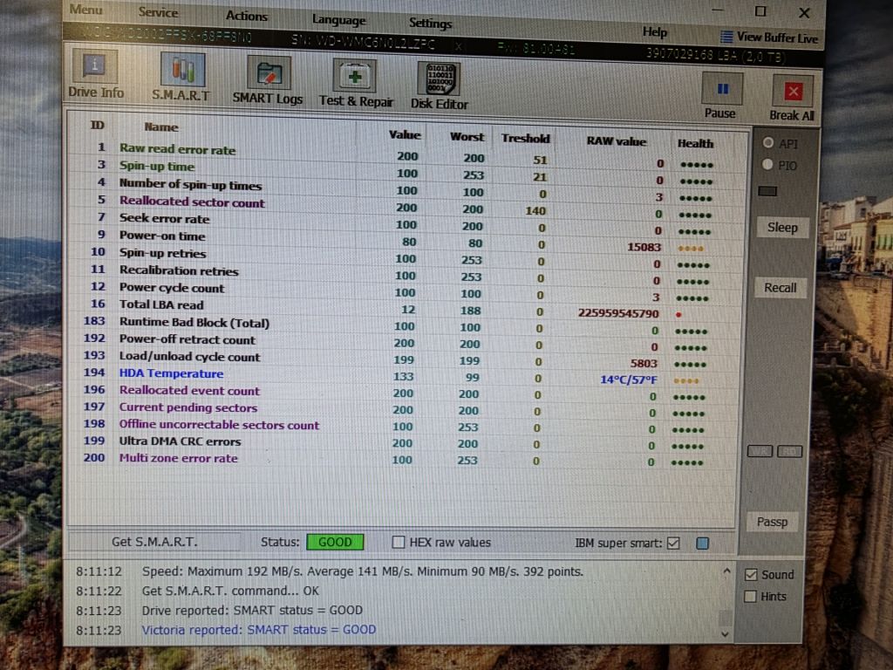This screenshot has height=670, width=893.
Task: Click the blue square next to IBM super smart
Action: tap(702, 544)
